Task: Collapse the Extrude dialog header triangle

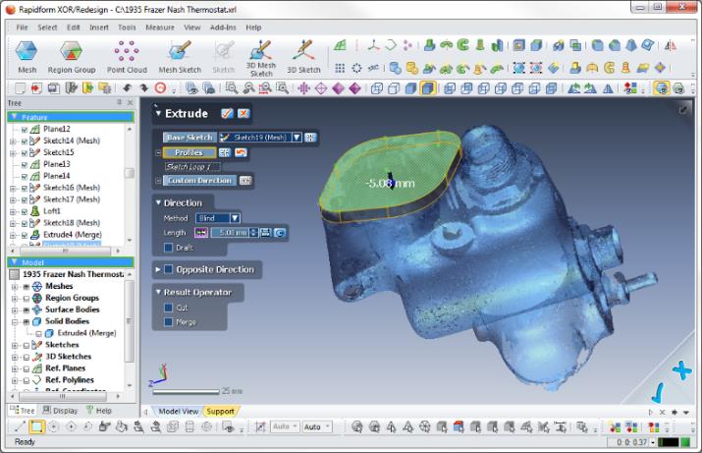Action: point(158,113)
